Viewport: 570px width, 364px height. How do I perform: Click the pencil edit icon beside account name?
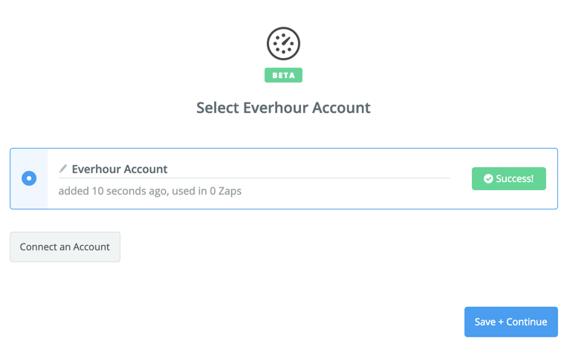click(x=63, y=169)
